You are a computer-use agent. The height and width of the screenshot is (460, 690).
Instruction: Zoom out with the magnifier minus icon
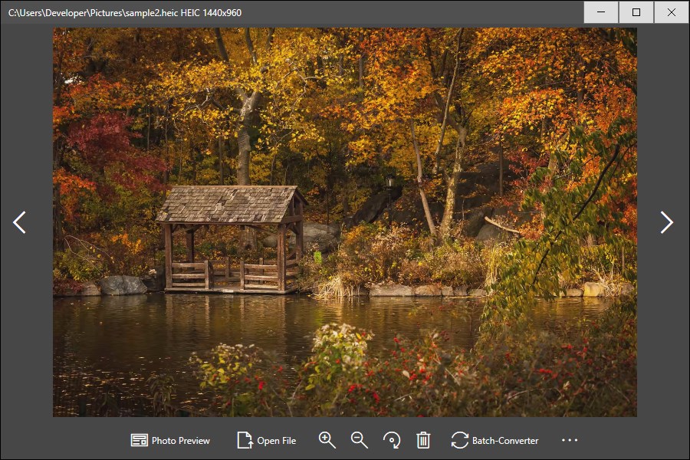pyautogui.click(x=359, y=440)
